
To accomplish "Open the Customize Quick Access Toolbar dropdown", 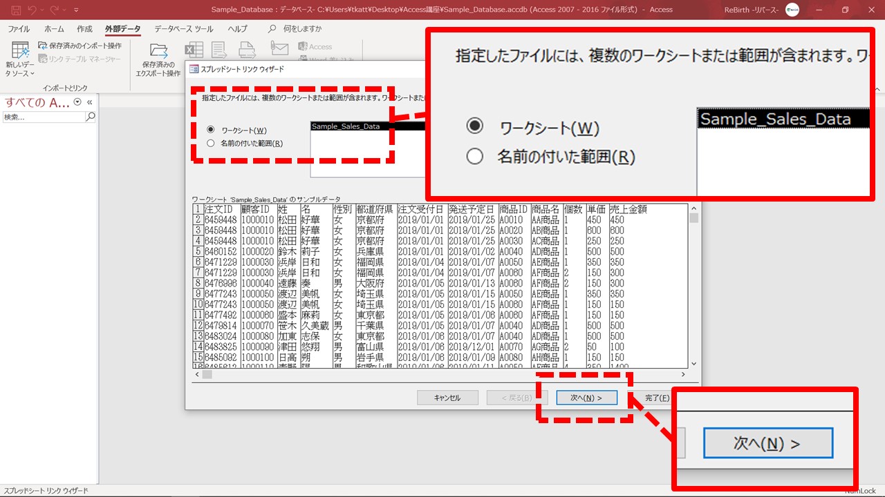I will pyautogui.click(x=76, y=10).
